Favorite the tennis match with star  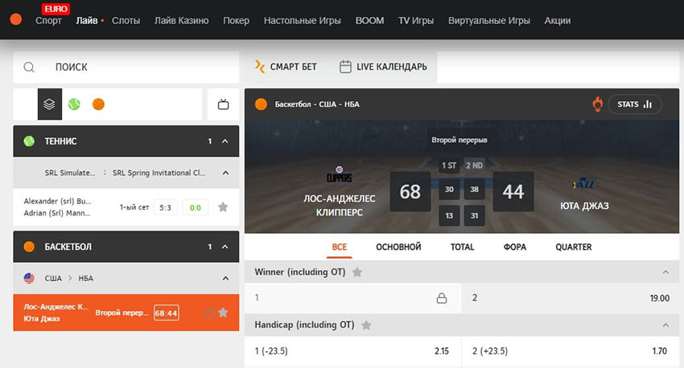tap(223, 206)
